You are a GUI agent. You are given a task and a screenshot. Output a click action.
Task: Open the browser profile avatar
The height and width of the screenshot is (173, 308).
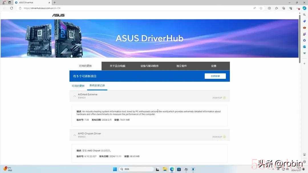coord(3,3)
